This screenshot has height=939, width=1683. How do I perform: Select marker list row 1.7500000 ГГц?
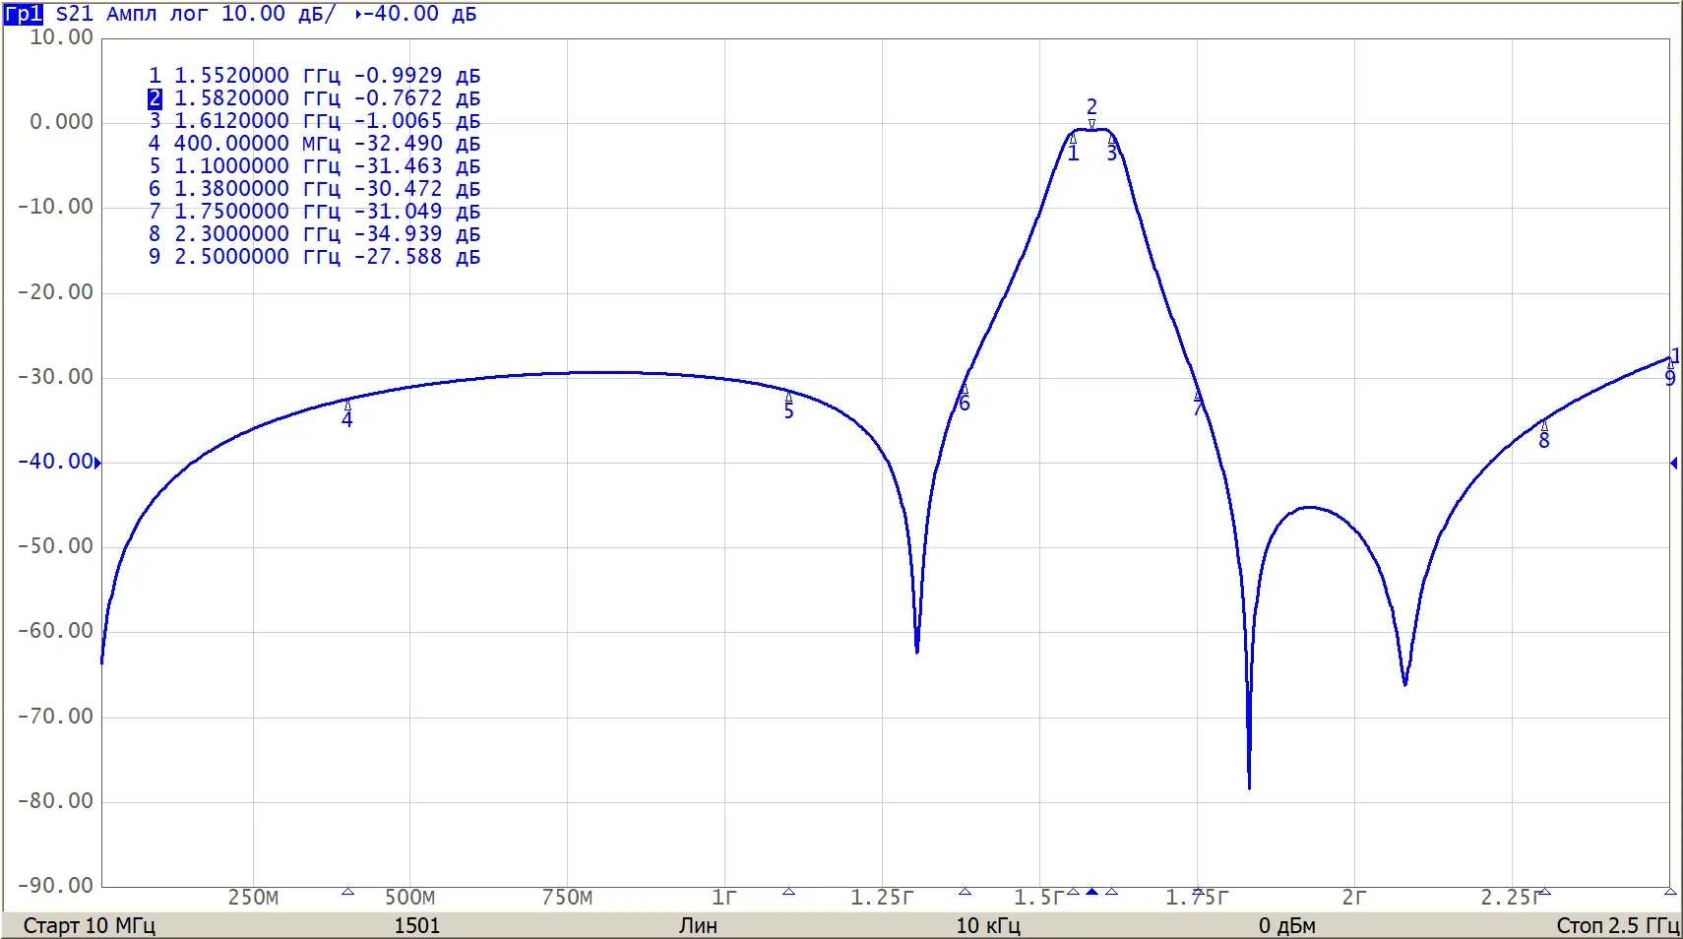pyautogui.click(x=314, y=212)
